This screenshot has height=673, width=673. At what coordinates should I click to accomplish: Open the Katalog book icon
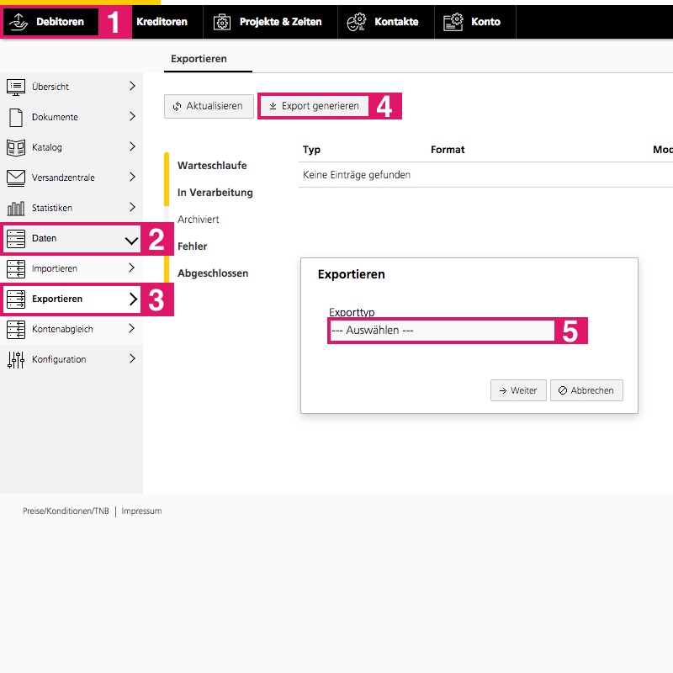(x=16, y=147)
